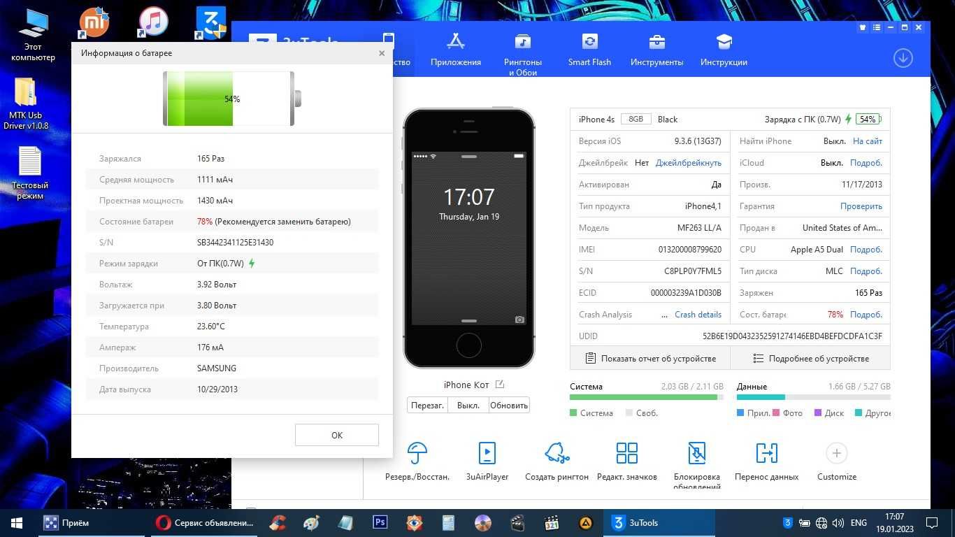Open the paint palette taskbar app

(x=313, y=522)
